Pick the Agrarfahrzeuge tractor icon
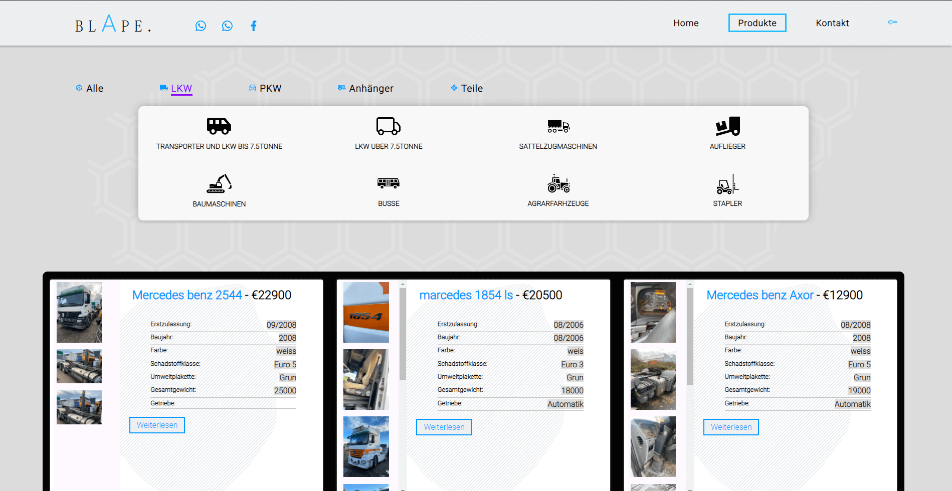 558,184
